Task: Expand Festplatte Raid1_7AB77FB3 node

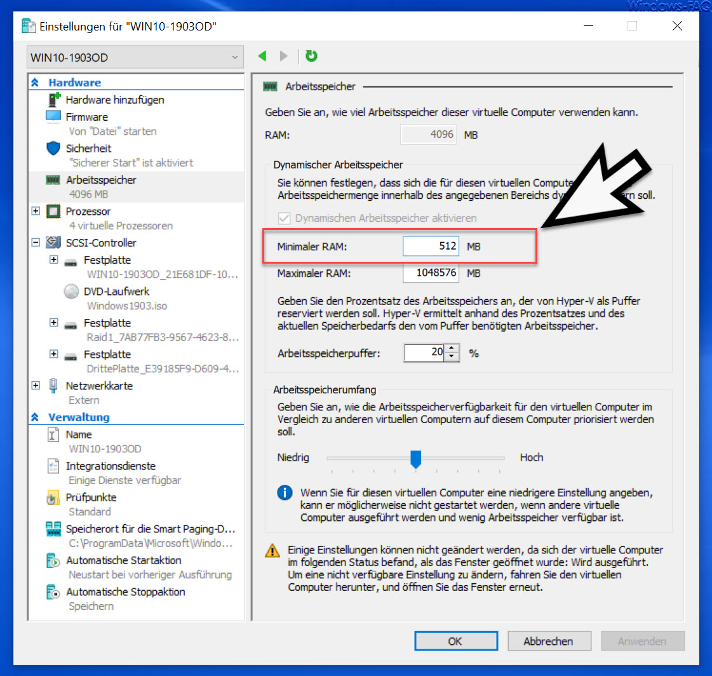Action: click(x=53, y=322)
